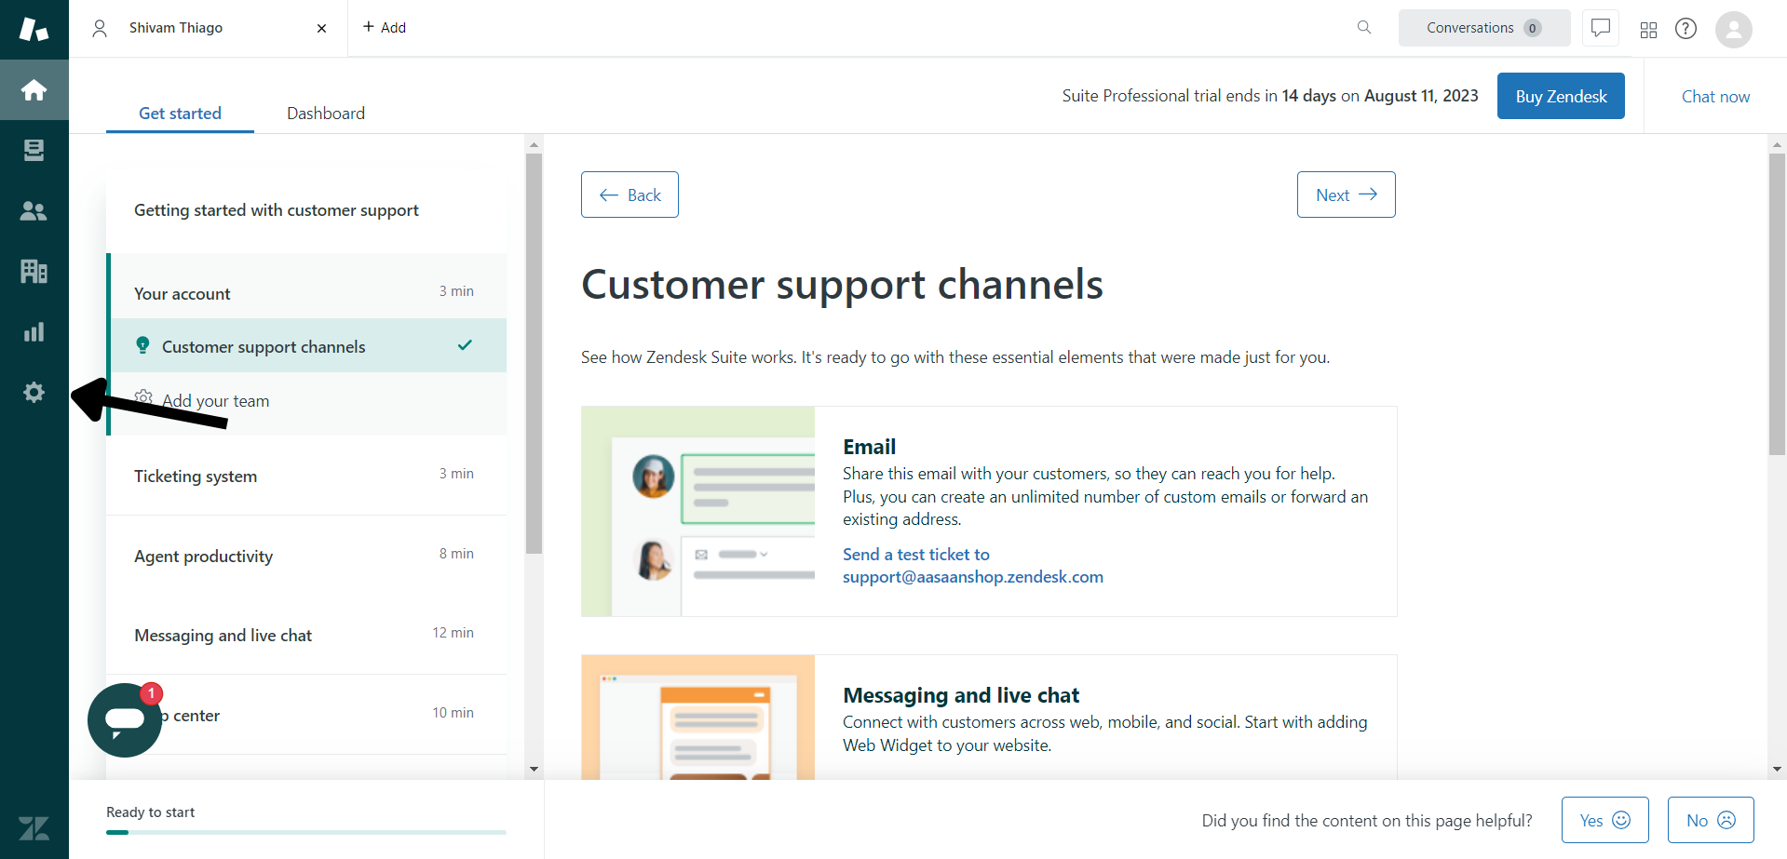Open the floating messaging widget launcher

125,720
